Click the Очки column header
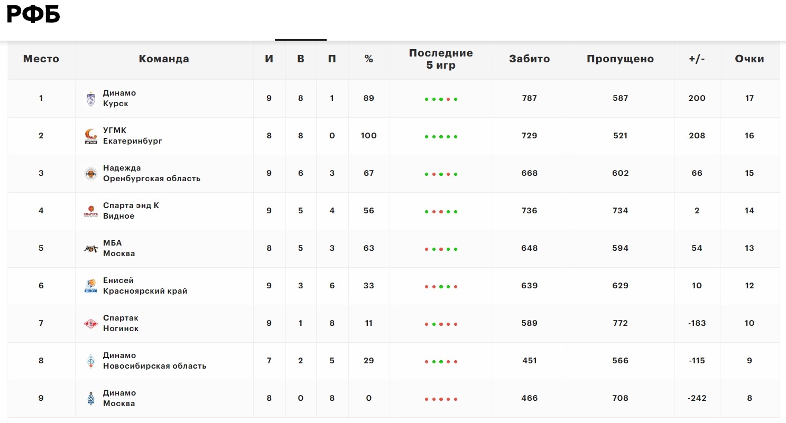This screenshot has height=423, width=786. [750, 59]
